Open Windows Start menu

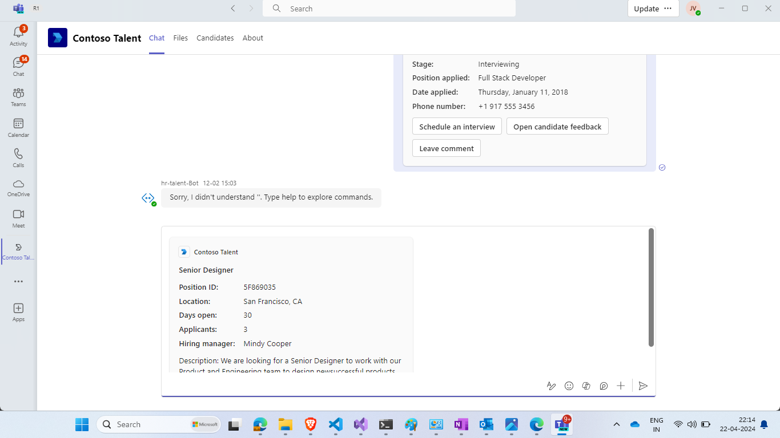click(x=82, y=424)
